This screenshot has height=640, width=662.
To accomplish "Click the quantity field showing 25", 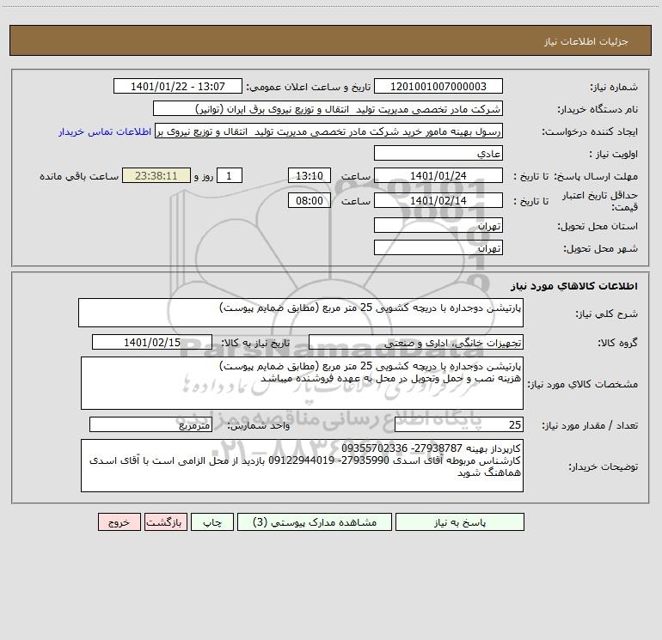I will point(459,424).
